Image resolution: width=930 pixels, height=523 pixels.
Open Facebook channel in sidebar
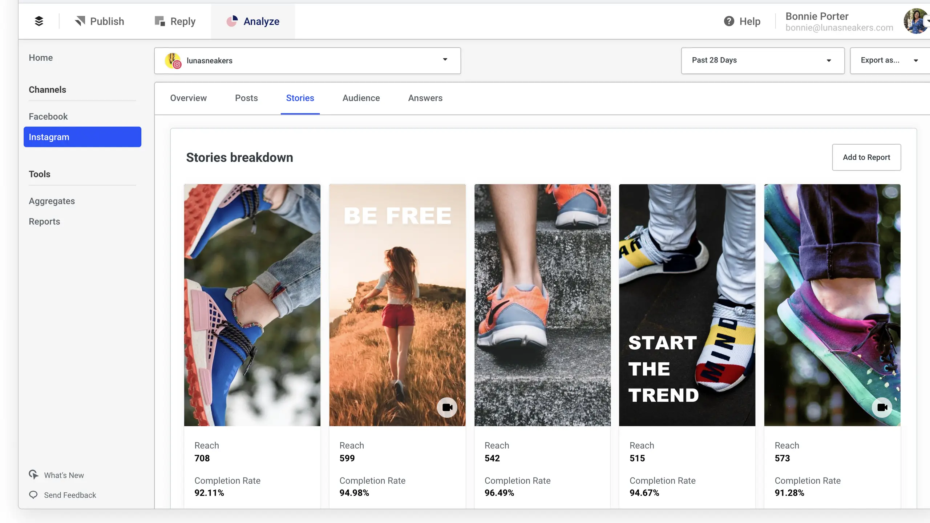(x=48, y=116)
